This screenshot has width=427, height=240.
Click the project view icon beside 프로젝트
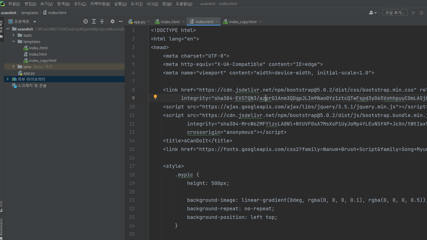(11, 21)
